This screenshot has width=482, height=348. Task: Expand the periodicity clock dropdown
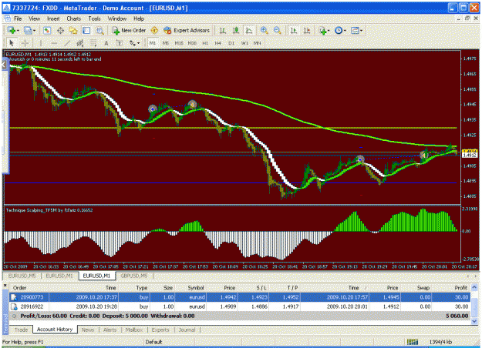click(x=345, y=31)
